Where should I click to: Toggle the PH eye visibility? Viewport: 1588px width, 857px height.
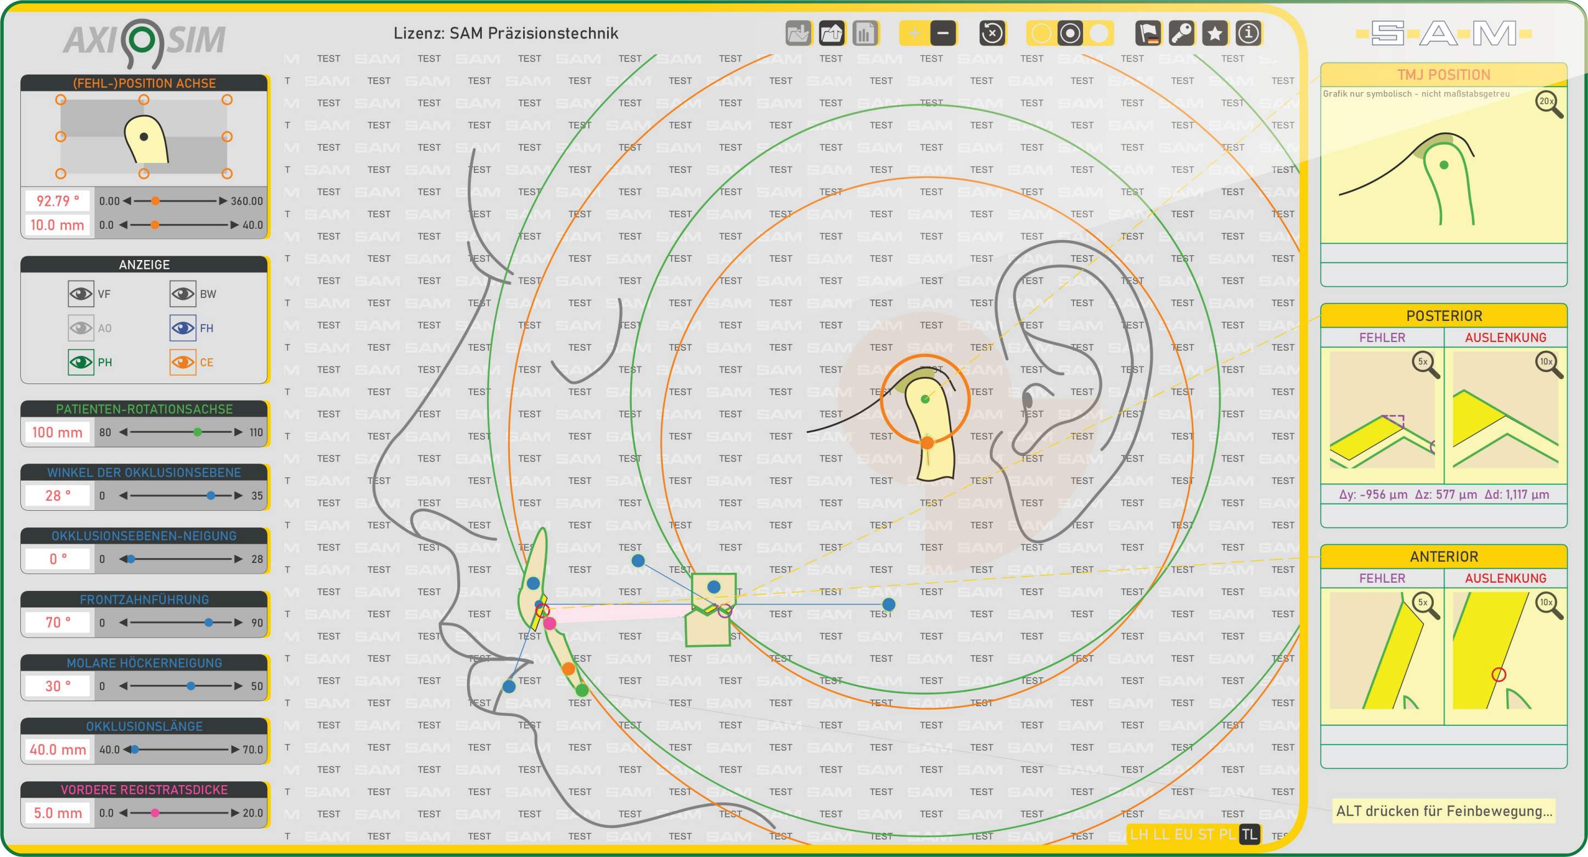point(81,362)
